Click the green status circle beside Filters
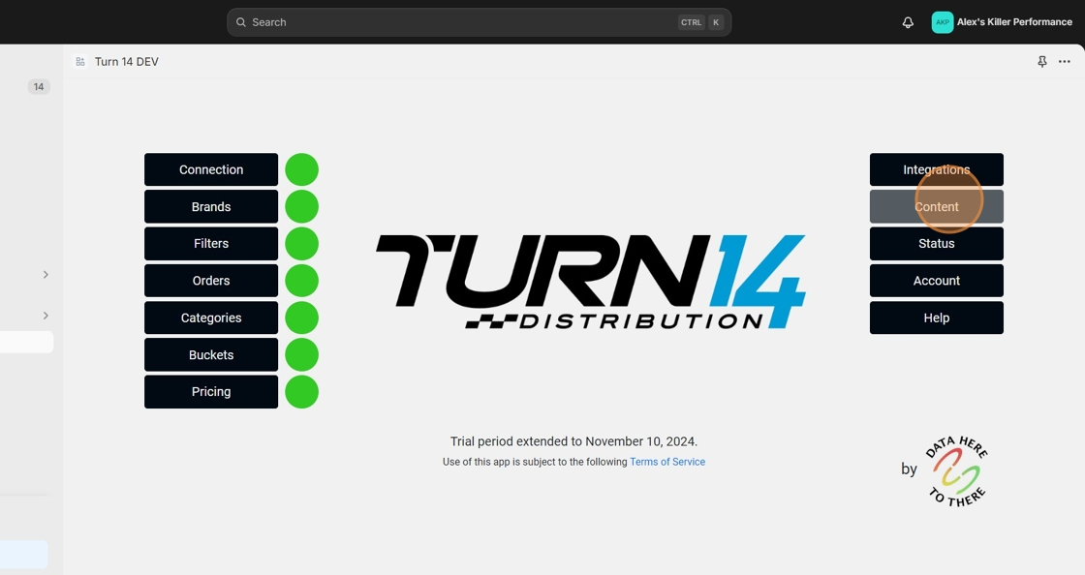 301,243
